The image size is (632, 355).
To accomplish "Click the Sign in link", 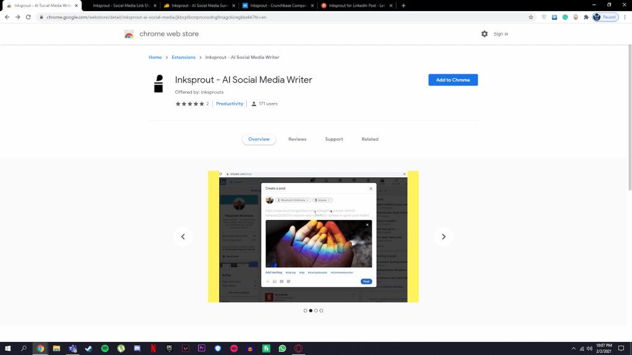I will [501, 34].
